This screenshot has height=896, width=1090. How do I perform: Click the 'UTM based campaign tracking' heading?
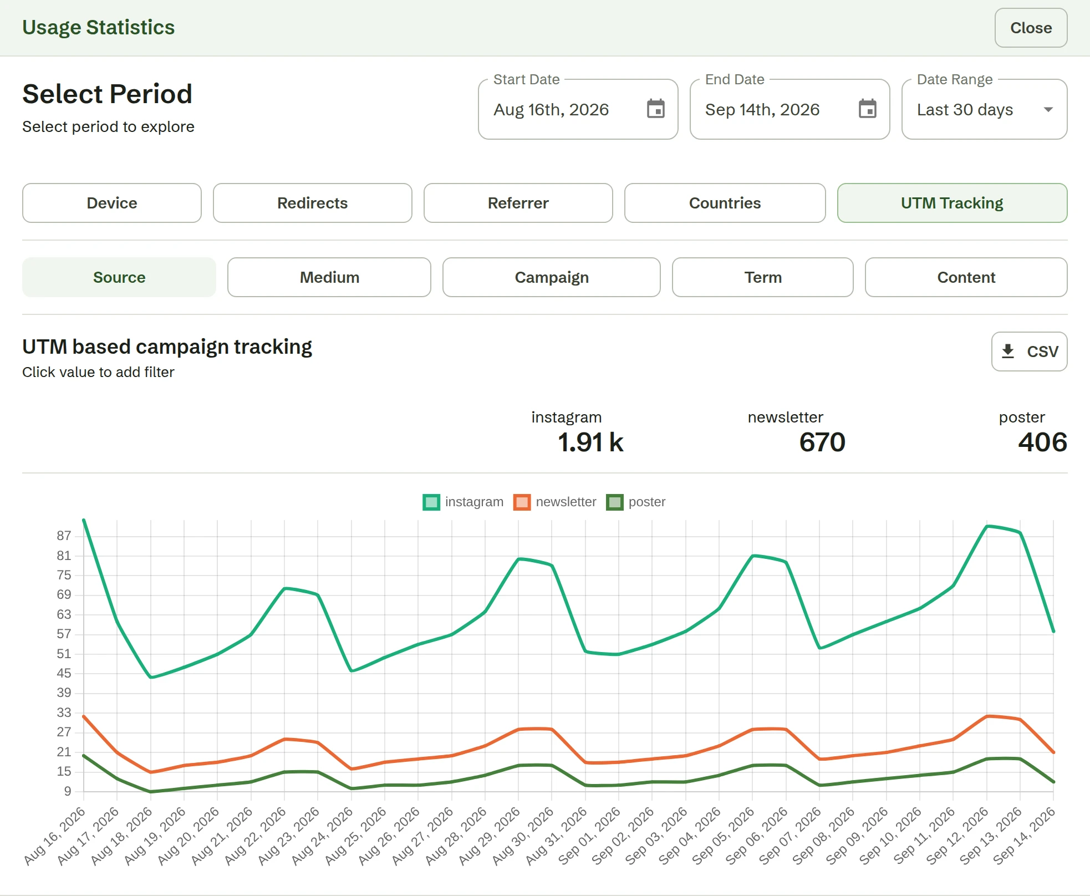pos(167,347)
